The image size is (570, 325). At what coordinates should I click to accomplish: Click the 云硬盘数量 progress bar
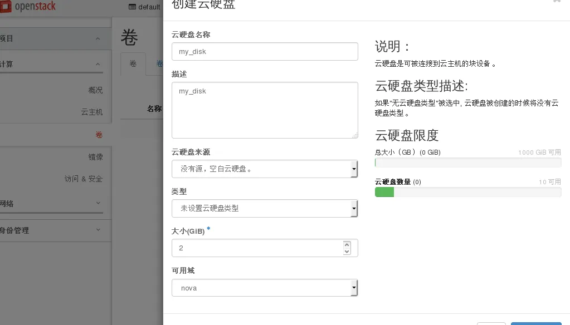[468, 192]
